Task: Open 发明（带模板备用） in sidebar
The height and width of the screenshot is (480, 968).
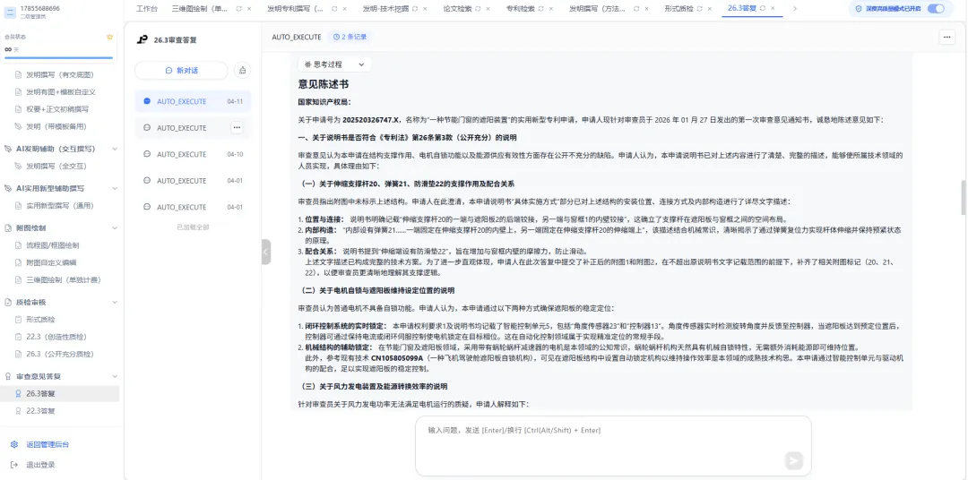Action: [x=57, y=126]
